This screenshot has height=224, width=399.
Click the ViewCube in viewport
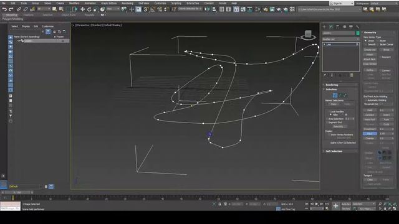(x=308, y=35)
